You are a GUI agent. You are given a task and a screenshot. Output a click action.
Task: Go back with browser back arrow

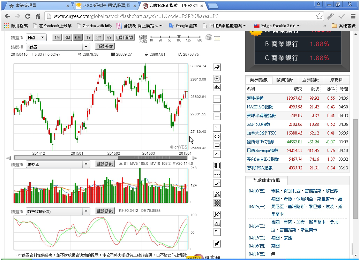pos(7,16)
